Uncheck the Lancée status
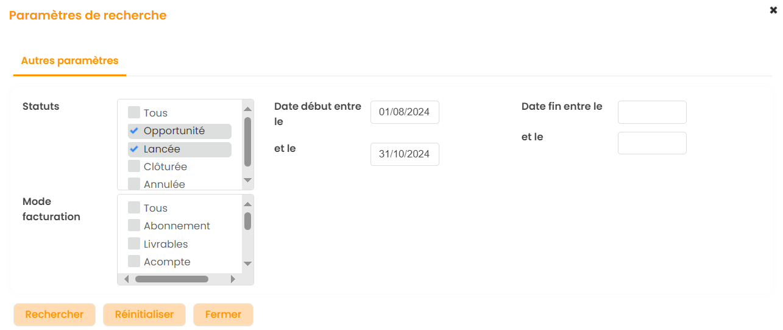 134,149
